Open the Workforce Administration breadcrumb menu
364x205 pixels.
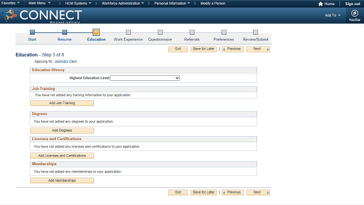pos(123,3)
